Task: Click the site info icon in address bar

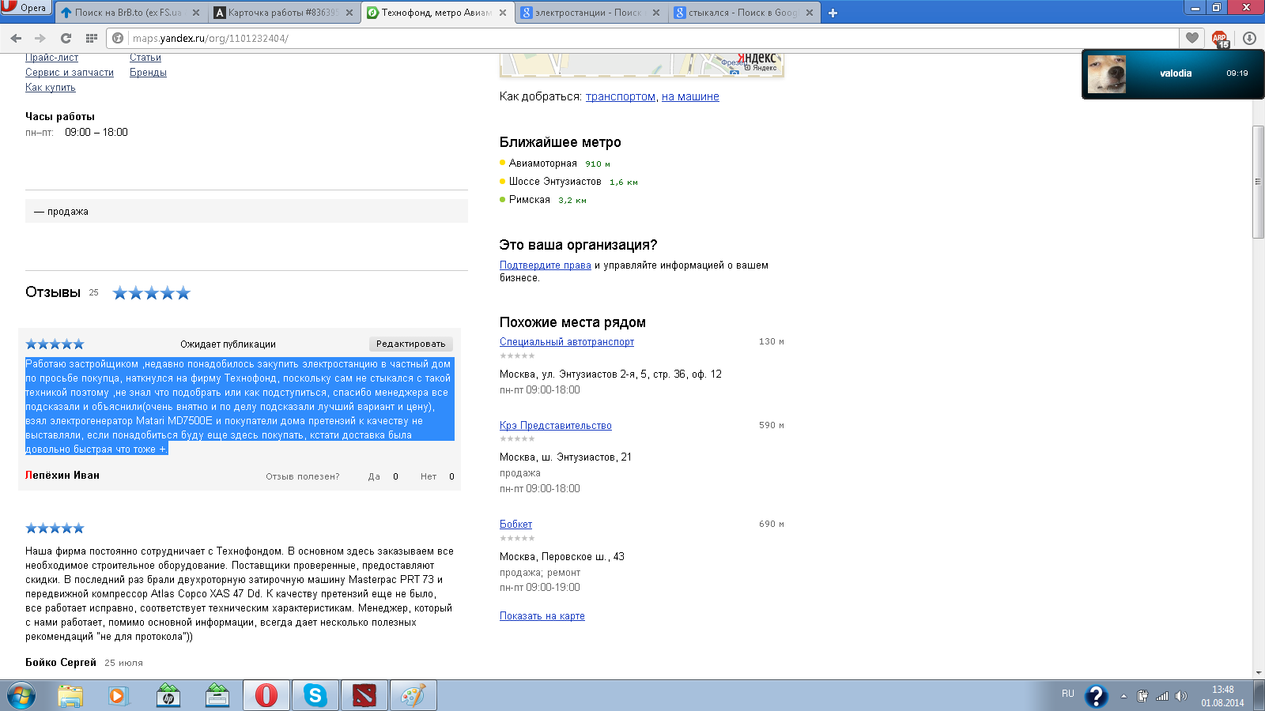Action: 118,38
